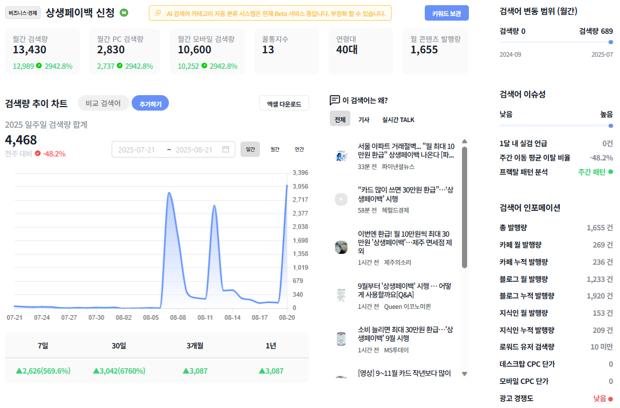The width and height of the screenshot is (620, 408).
Task: Switch to the 기사 tab
Action: 364,120
